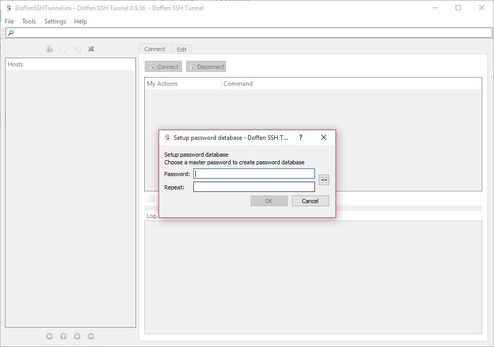The image size is (494, 347).
Task: Switch to the Edit tab
Action: 182,49
